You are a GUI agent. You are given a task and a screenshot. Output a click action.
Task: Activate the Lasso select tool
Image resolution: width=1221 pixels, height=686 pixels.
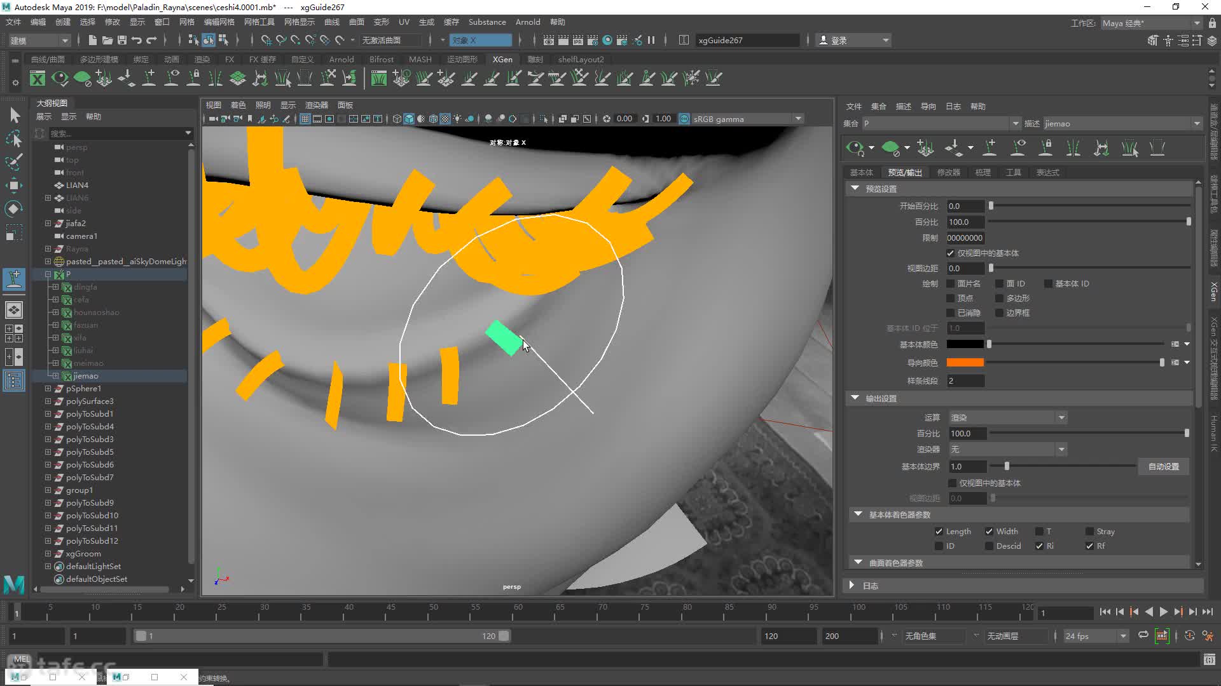(x=14, y=138)
